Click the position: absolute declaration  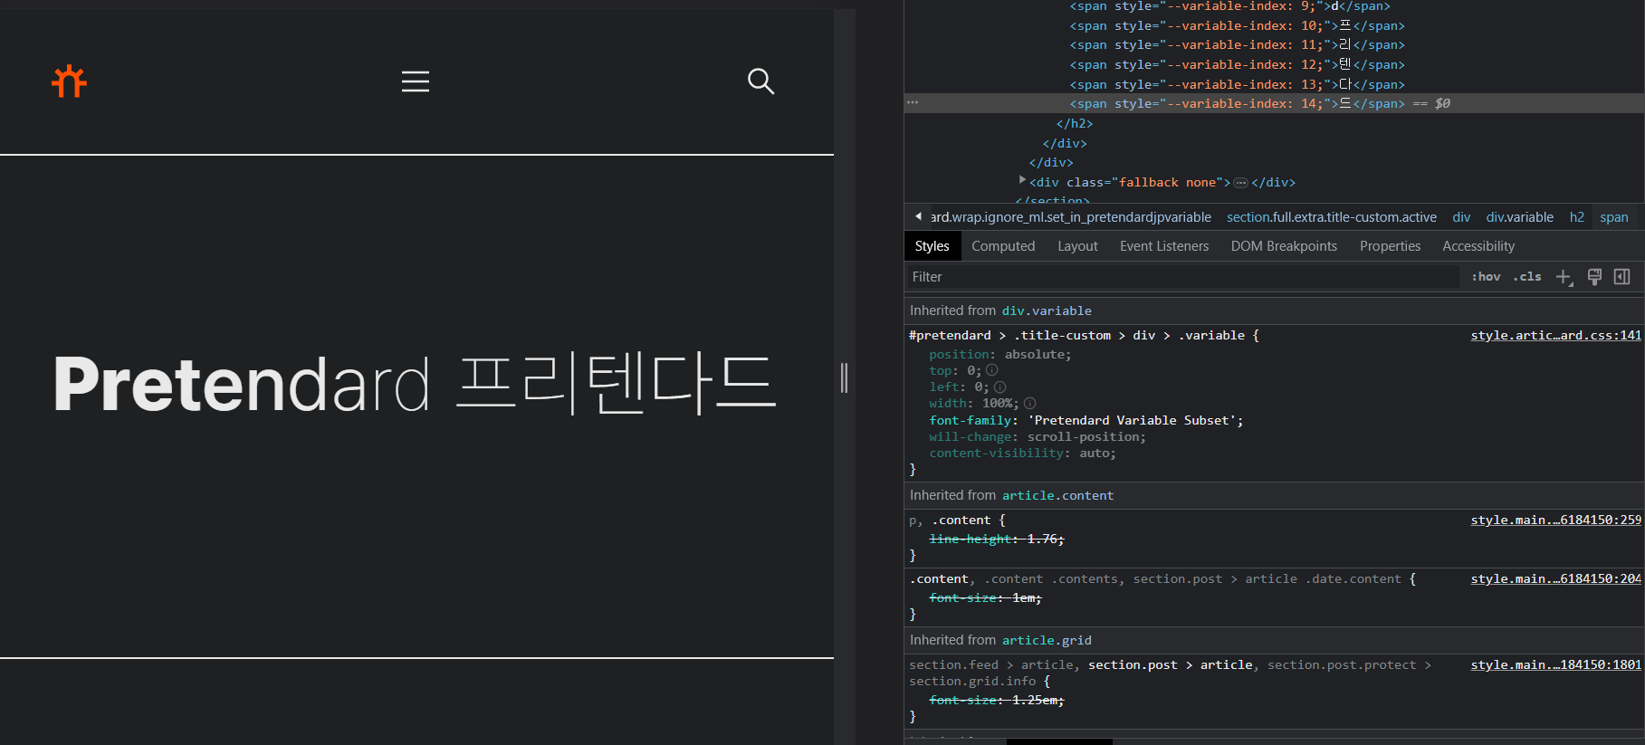click(x=999, y=354)
